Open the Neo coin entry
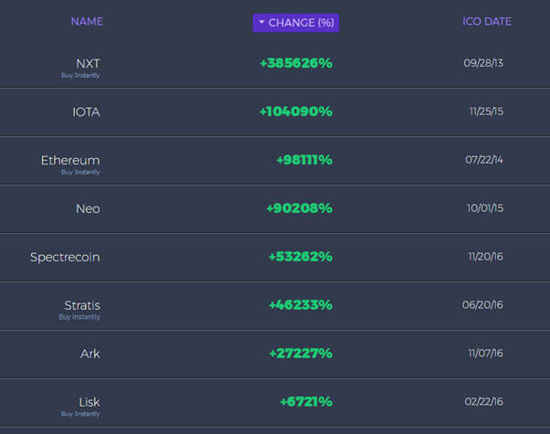Screen dimensions: 550x434 coord(88,208)
